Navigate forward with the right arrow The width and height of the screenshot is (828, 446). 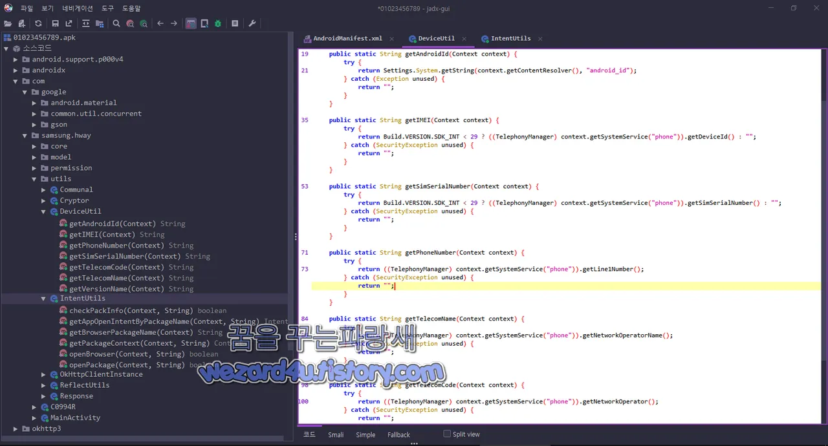pos(174,23)
